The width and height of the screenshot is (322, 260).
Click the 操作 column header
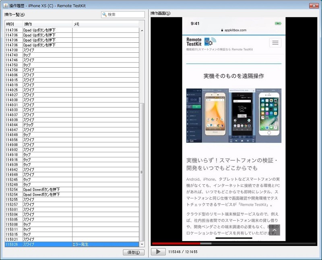(47, 24)
